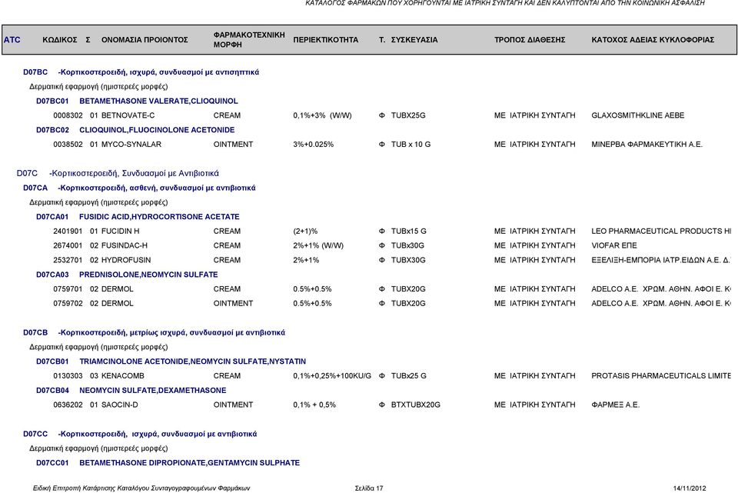Select code 2401901
The width and height of the screenshot is (738, 493).
[x=68, y=232]
